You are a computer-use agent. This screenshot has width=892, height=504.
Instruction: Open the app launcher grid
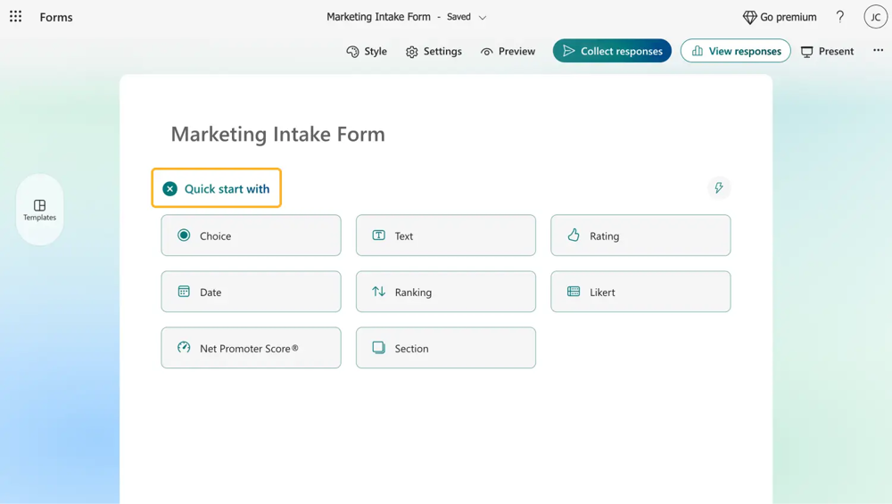pyautogui.click(x=16, y=17)
